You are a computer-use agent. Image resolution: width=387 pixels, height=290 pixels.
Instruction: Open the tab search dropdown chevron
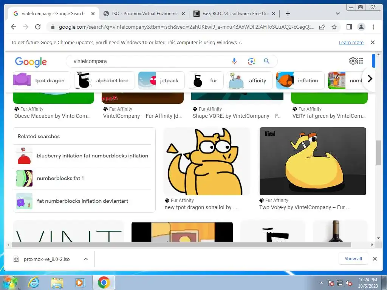[338, 14]
